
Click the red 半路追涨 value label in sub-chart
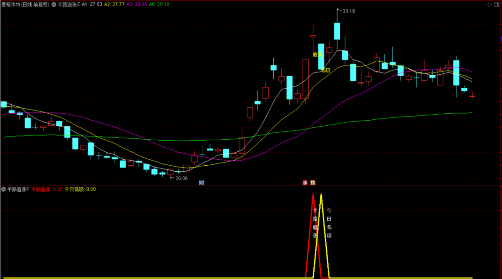point(46,189)
